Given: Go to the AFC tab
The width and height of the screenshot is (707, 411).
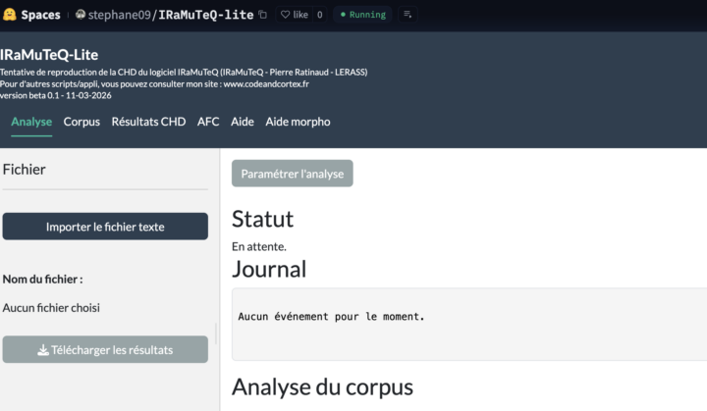Looking at the screenshot, I should 208,122.
